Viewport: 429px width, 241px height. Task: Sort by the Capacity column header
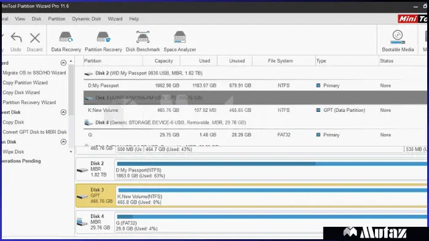click(162, 61)
